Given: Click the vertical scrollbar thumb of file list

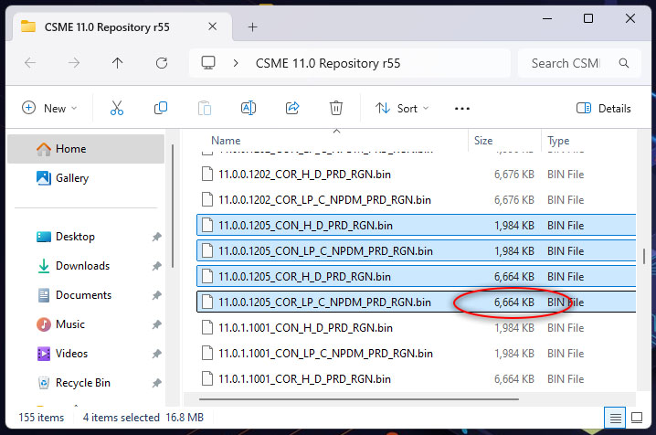Looking at the screenshot, I should [644, 256].
